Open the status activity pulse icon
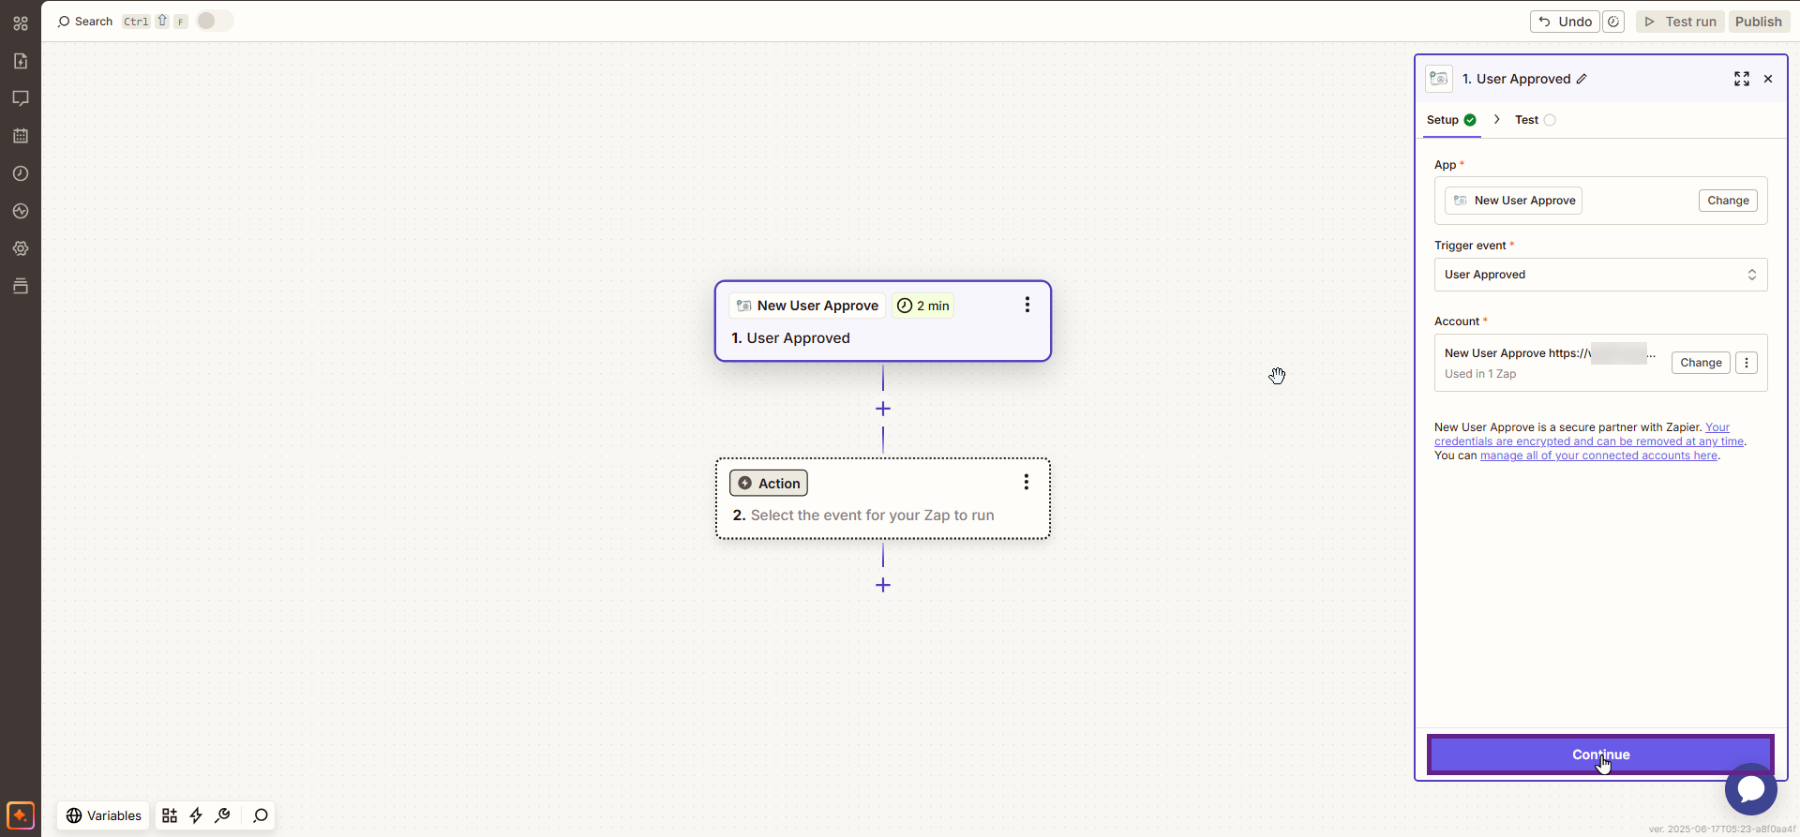Screen dimensions: 1800x837 [x=21, y=211]
